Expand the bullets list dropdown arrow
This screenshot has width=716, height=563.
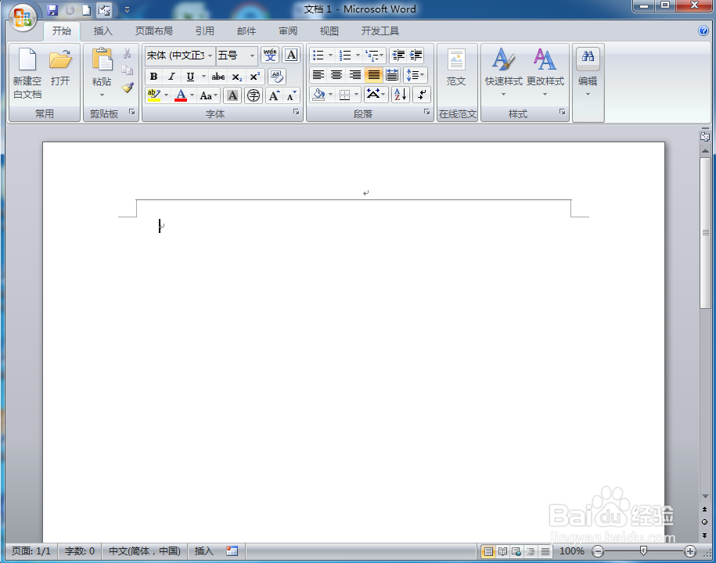(x=330, y=56)
